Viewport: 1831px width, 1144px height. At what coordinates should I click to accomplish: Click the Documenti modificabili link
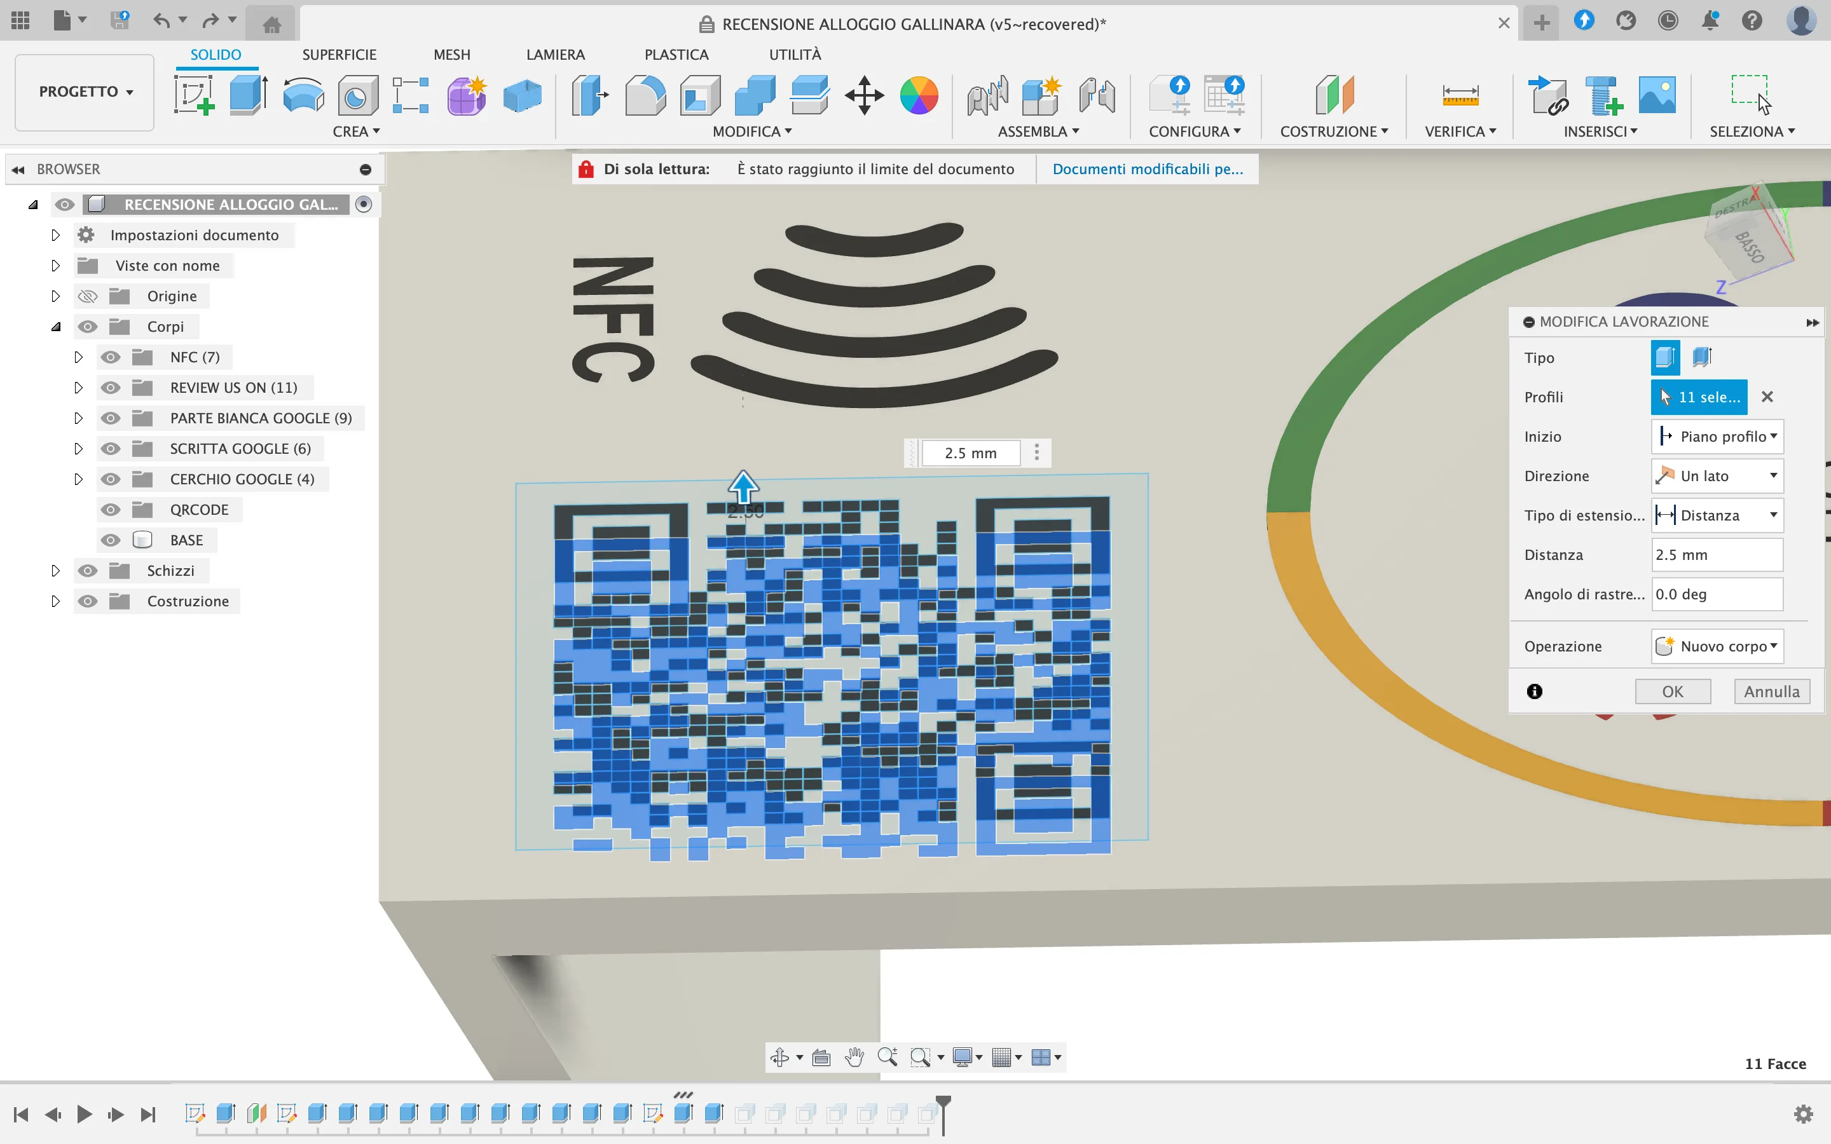(x=1147, y=168)
